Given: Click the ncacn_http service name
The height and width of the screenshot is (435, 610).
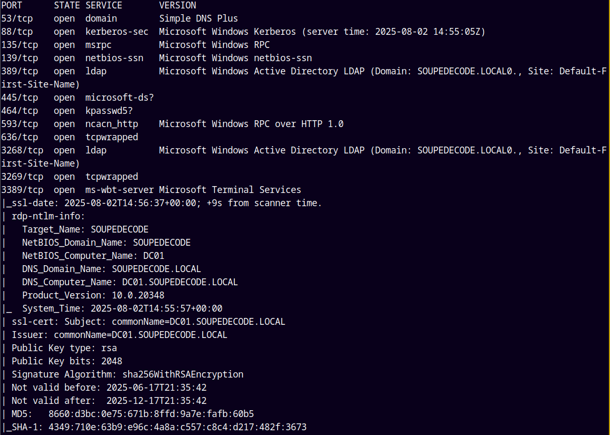Looking at the screenshot, I should pyautogui.click(x=112, y=124).
